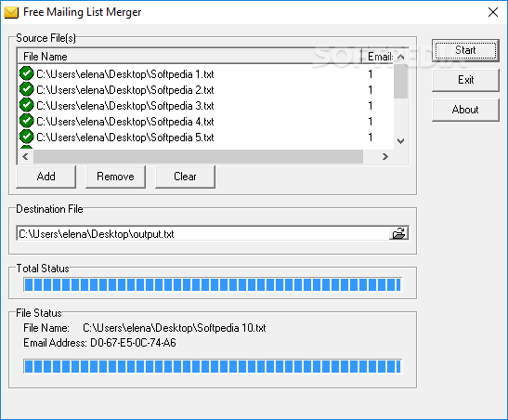Viewport: 508px width, 420px height.
Task: Click the File Status progress bar
Action: (213, 366)
